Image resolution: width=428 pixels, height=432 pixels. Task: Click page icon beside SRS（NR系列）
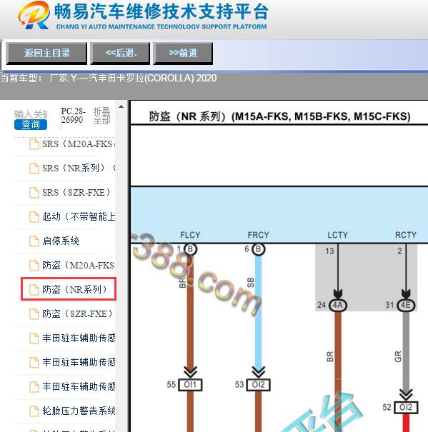coord(34,169)
